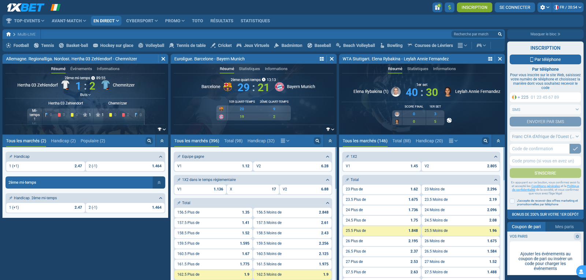Viewport: 586px width, 280px height.
Task: Go to Multi-LIVE home icon
Action: point(9,34)
